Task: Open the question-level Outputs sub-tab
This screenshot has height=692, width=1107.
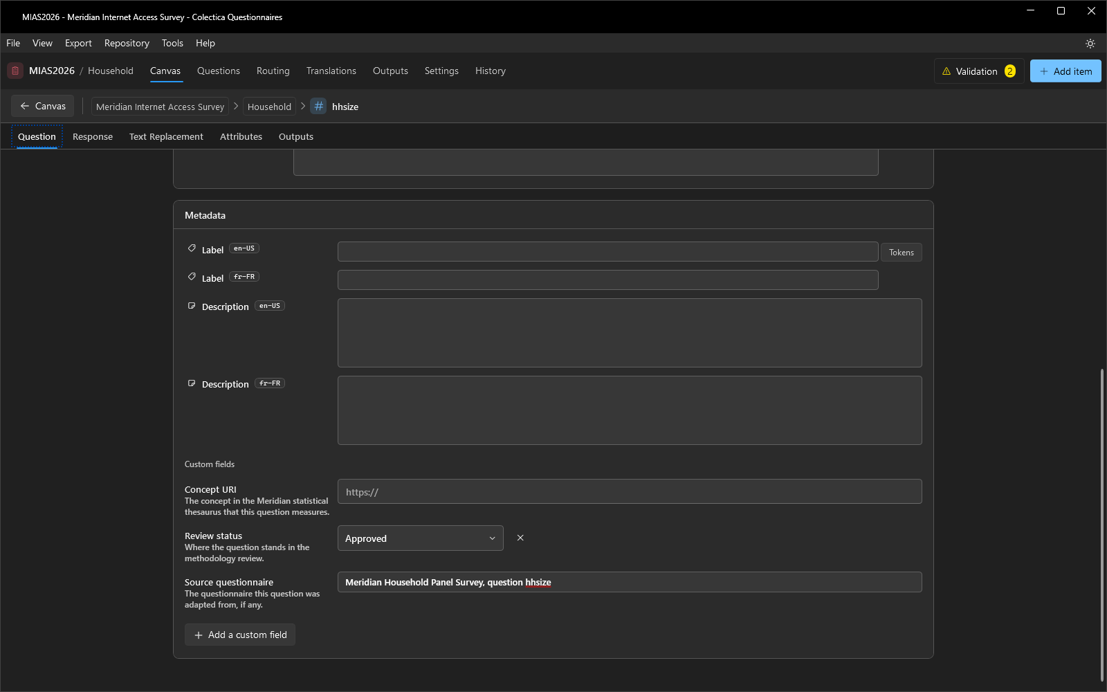Action: pos(296,136)
